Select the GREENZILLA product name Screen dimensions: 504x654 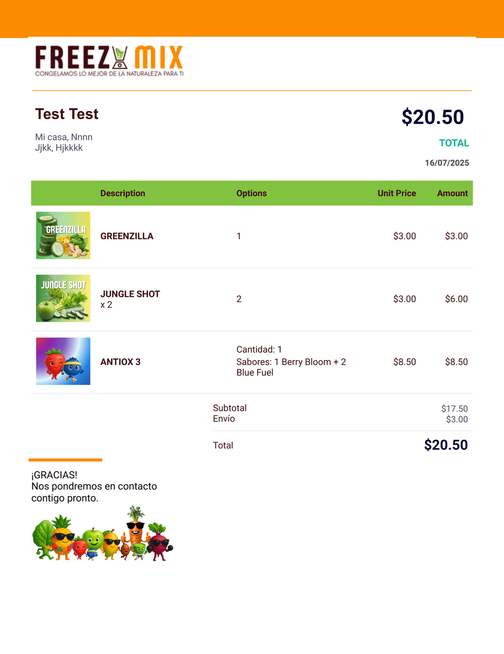(x=127, y=236)
